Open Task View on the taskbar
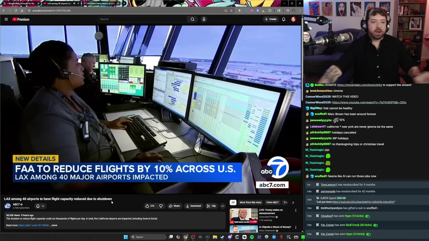The image size is (429, 241). coord(171,237)
